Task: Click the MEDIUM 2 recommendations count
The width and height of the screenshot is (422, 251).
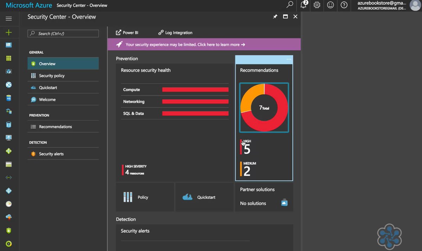Action: (248, 169)
